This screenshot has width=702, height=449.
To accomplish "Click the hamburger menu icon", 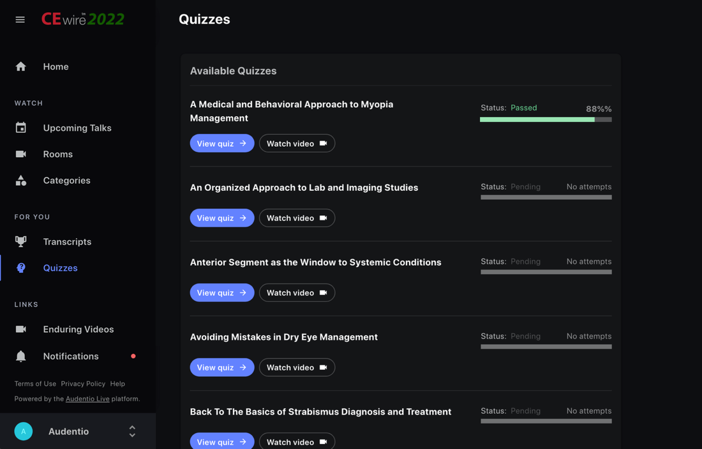I will pyautogui.click(x=20, y=20).
